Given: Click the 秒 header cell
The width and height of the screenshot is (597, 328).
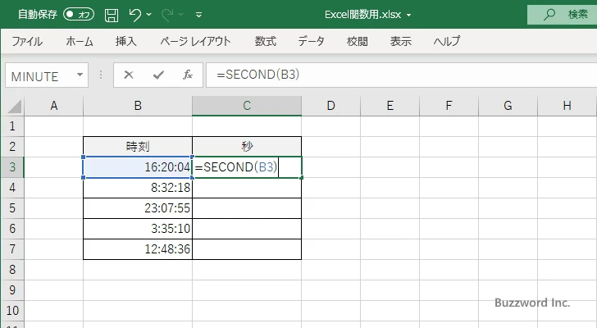Looking at the screenshot, I should (x=247, y=147).
